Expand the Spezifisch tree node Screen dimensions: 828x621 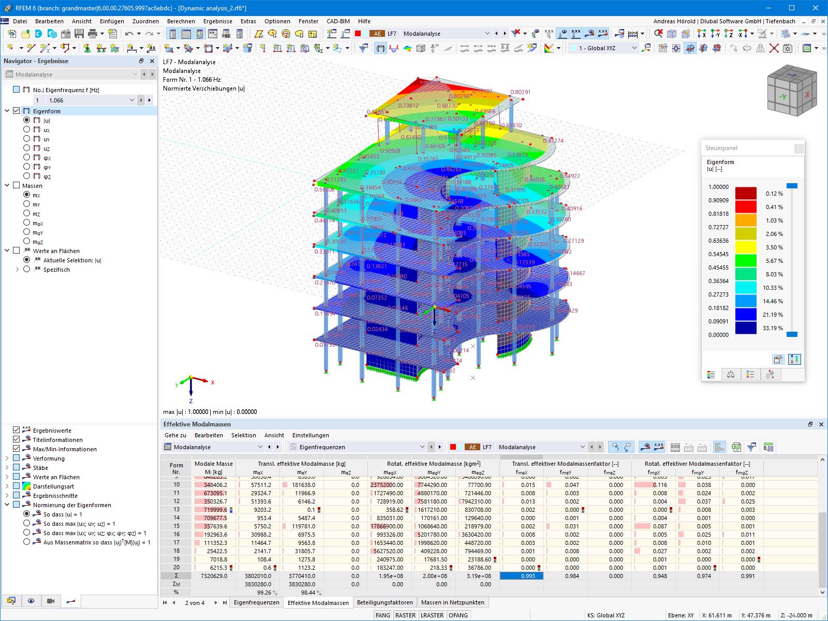[17, 270]
